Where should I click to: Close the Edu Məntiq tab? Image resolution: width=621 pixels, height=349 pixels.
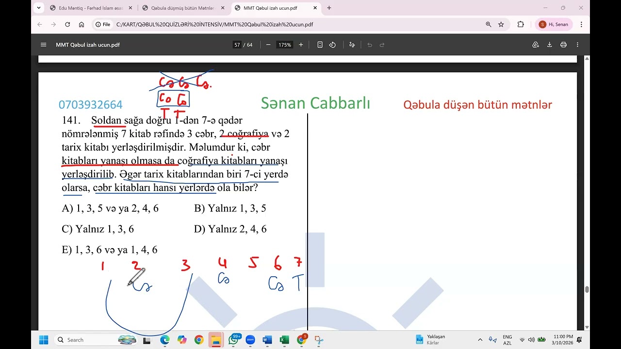click(130, 8)
